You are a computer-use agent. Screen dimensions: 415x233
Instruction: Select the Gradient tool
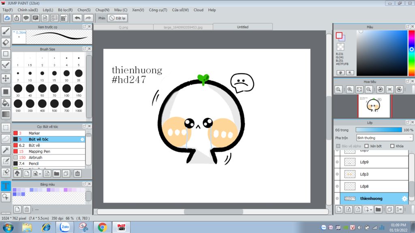click(6, 114)
